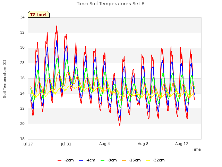Screen dimensions: 222x167
Task: Click the Soil Temperature (C) axis label
Action: click(5, 79)
